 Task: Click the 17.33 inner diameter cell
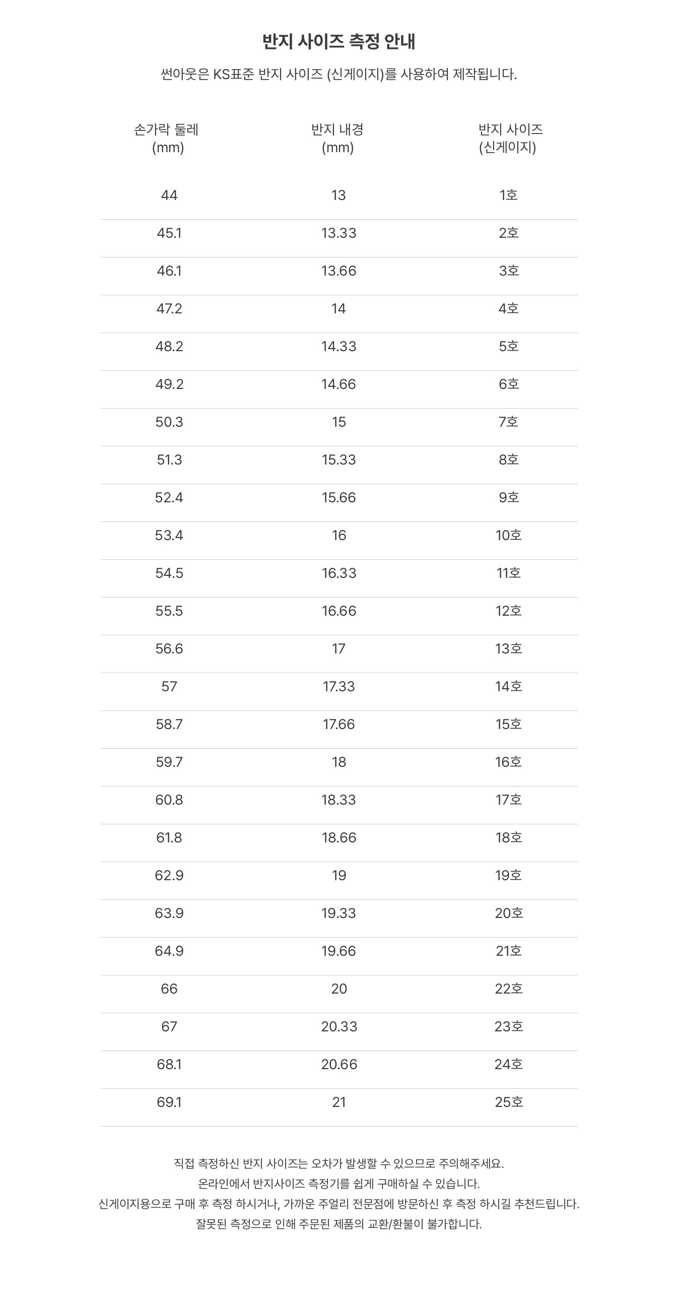338,687
